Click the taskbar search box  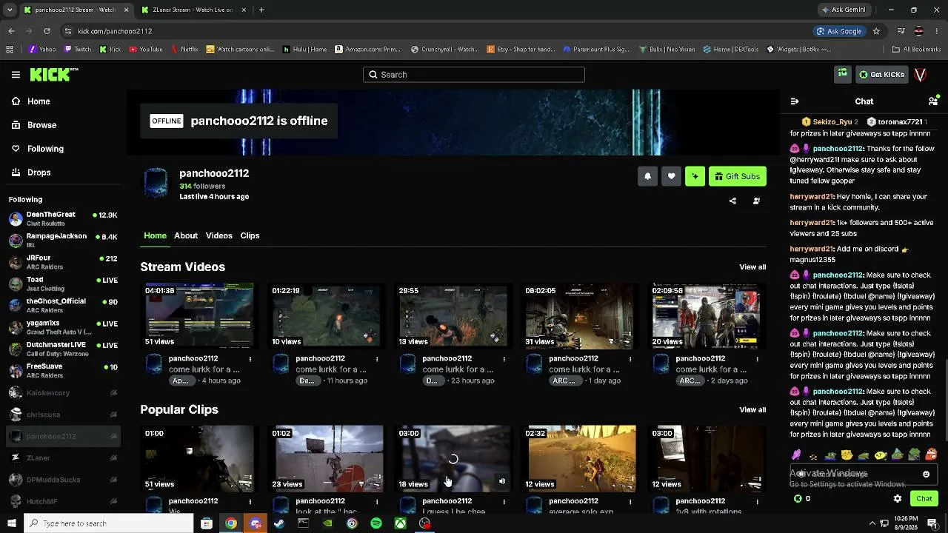109,523
